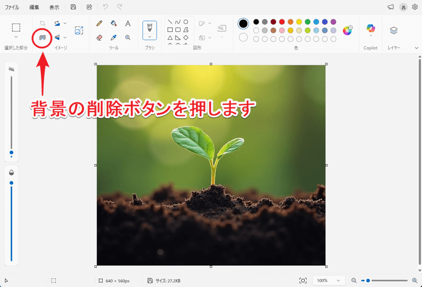
Task: Click the redo arrow
Action: pos(120,7)
